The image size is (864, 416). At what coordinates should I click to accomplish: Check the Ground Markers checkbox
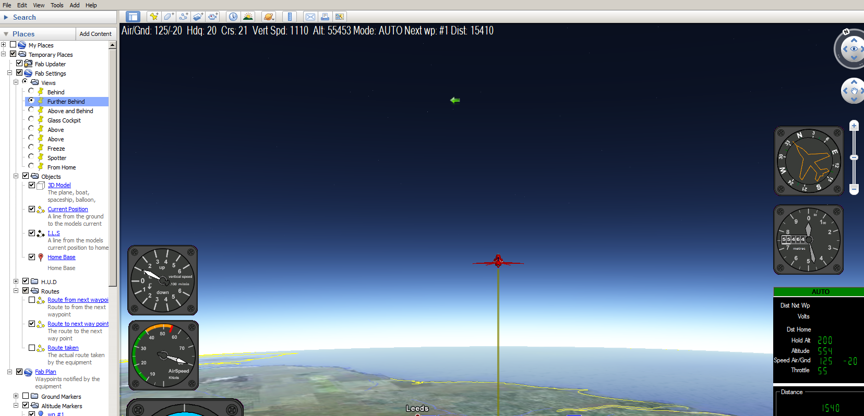coord(26,396)
